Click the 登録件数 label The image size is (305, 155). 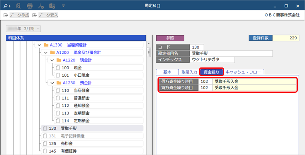click(261, 38)
